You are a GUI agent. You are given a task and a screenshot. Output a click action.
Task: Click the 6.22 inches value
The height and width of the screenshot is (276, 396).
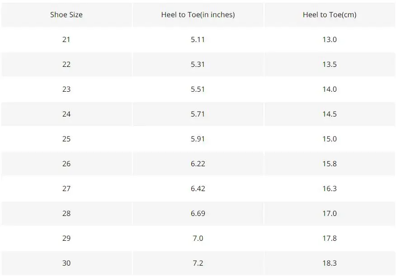tap(198, 164)
